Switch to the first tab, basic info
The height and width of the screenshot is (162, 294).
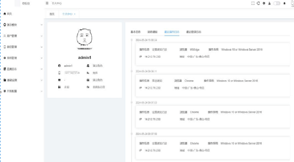pos(135,32)
